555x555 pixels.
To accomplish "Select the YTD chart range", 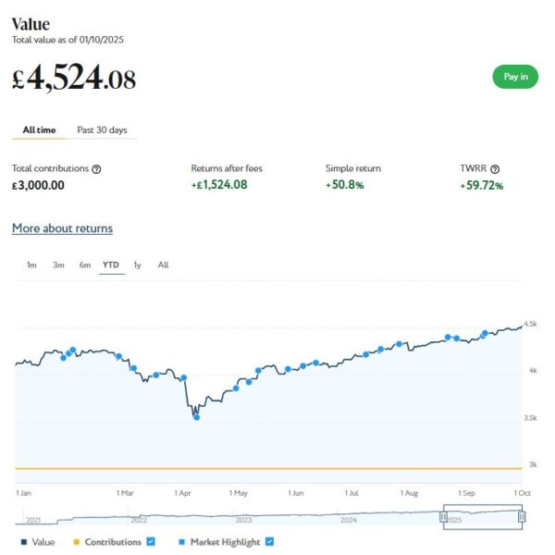I will click(x=111, y=265).
